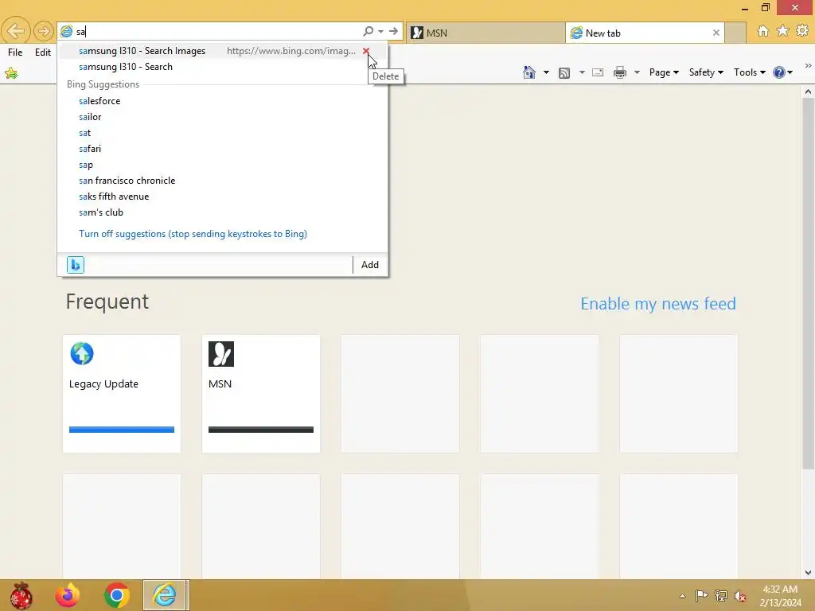Image resolution: width=815 pixels, height=611 pixels.
Task: Open the Help question mark menu
Action: (x=783, y=72)
